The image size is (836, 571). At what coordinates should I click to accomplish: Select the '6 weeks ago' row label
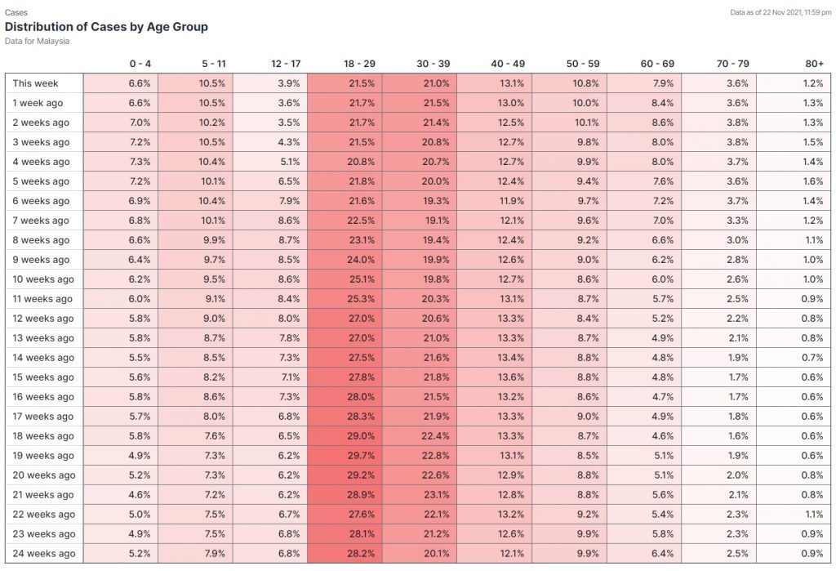[41, 201]
